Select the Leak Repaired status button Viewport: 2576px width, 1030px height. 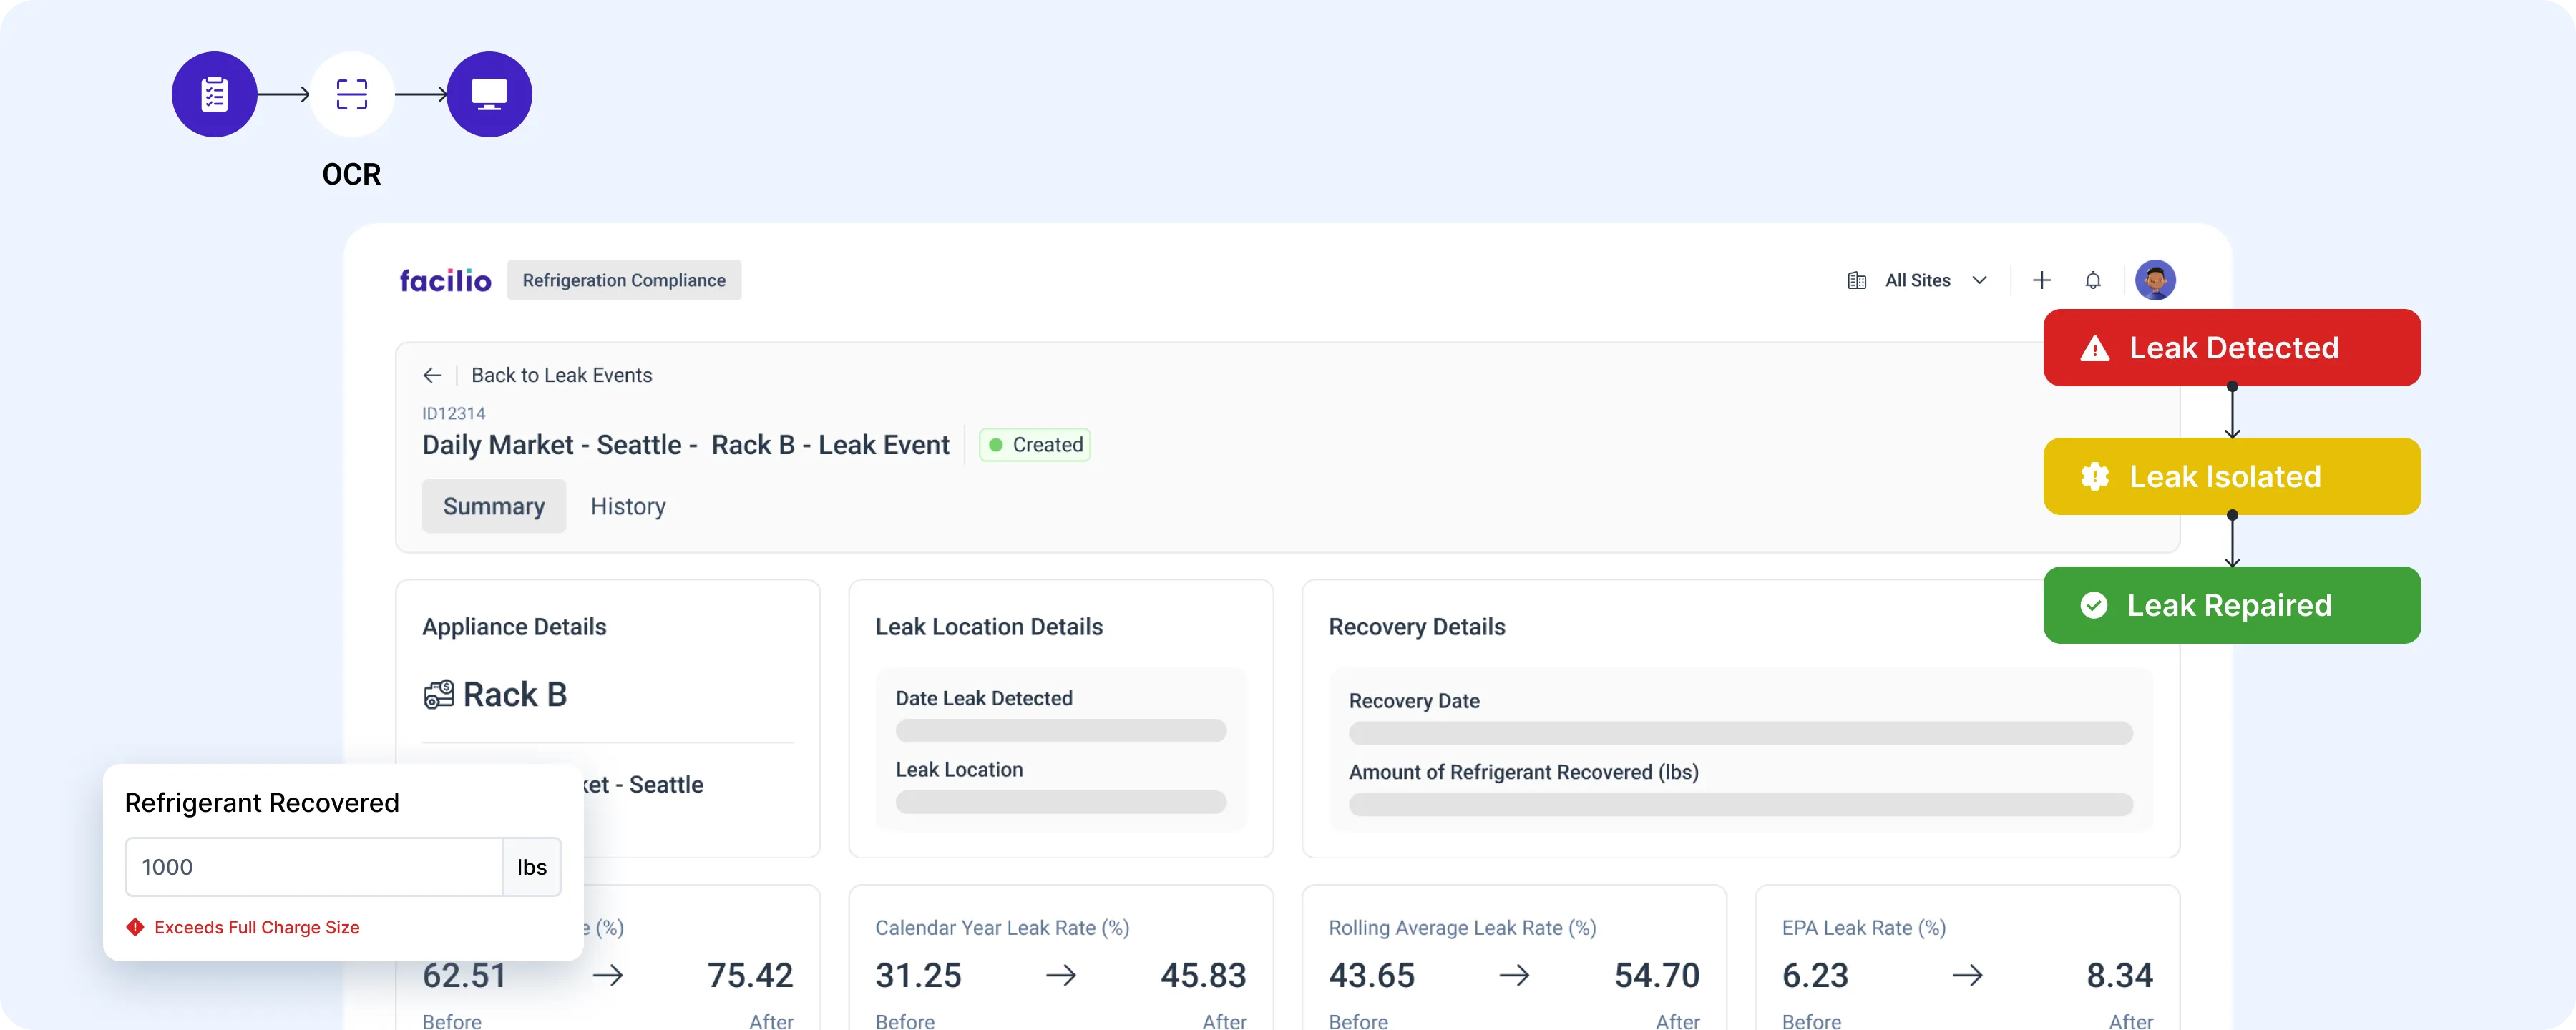click(2231, 605)
